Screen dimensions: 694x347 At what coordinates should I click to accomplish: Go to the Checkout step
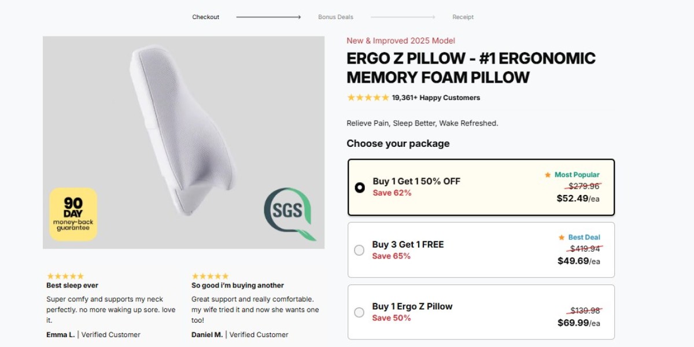(x=206, y=17)
